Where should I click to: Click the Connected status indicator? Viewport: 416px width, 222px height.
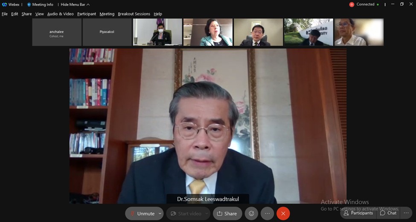(x=364, y=5)
